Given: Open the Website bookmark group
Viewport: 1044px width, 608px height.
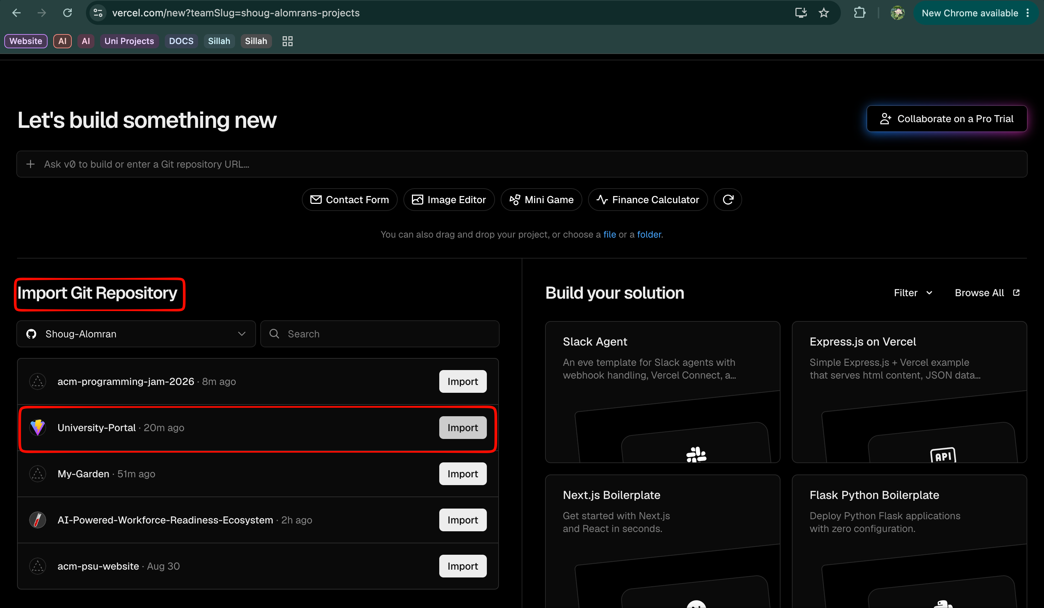Looking at the screenshot, I should tap(26, 41).
